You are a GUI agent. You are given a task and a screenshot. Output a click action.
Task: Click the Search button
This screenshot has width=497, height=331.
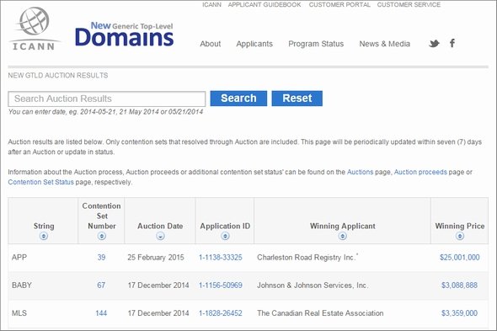click(238, 99)
